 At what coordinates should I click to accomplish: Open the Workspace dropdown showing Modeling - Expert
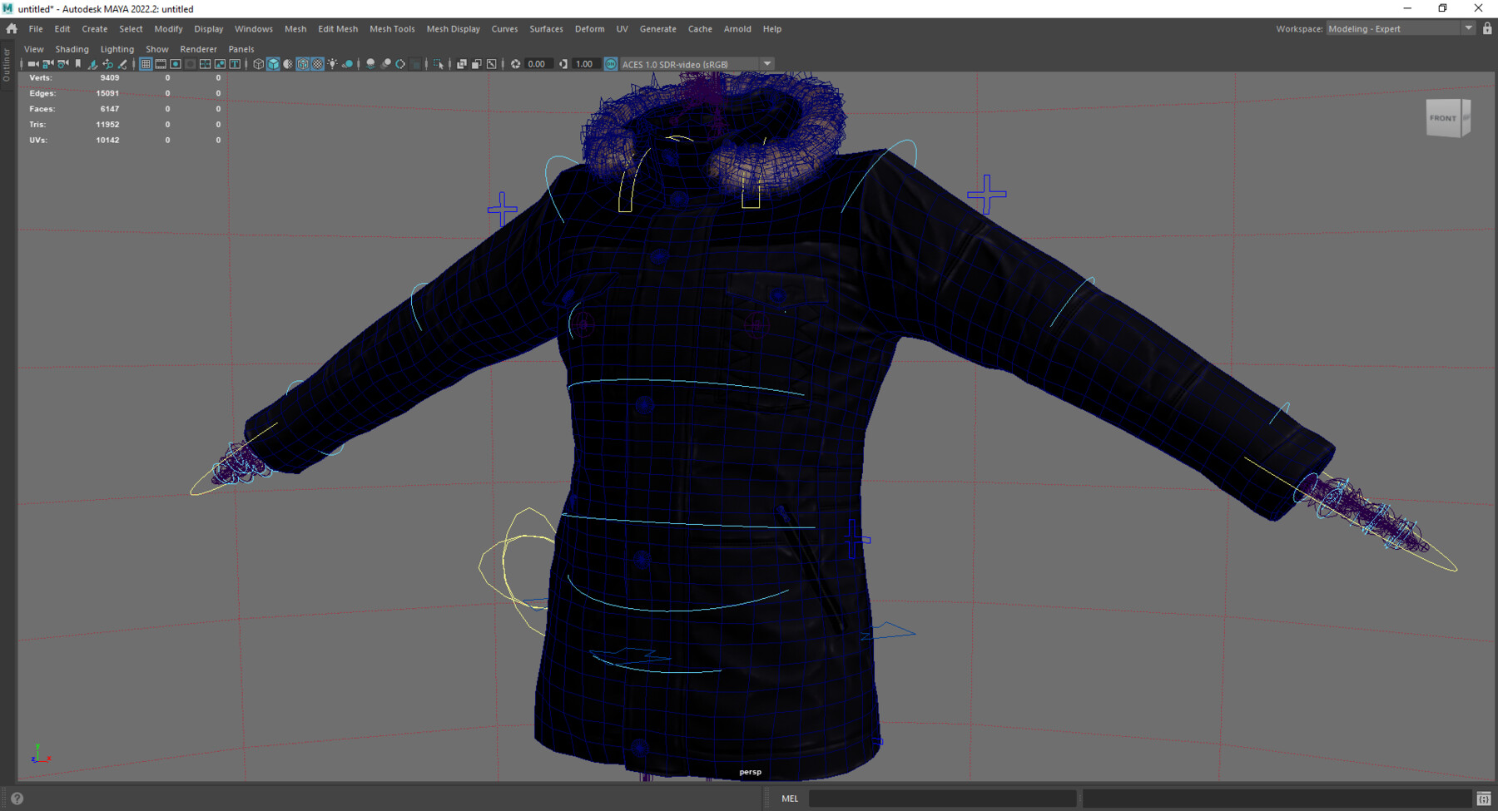coord(1398,27)
